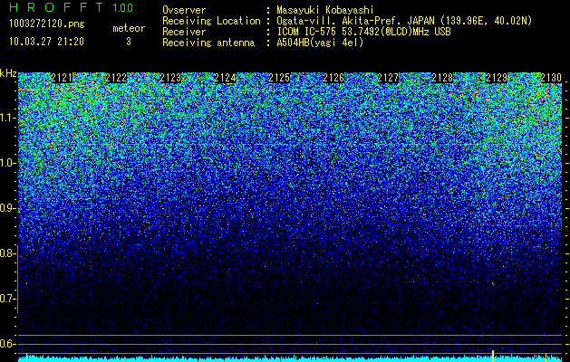Click the 2123 time marker
Screen dimensions: 570x362
tap(170, 78)
